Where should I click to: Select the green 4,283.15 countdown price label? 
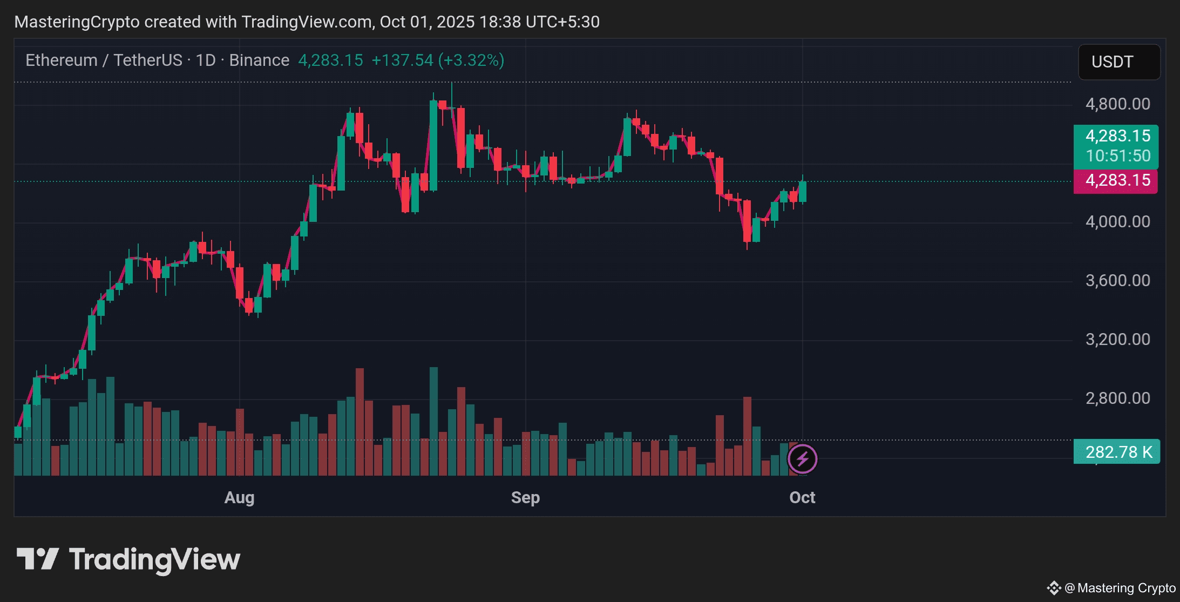[1116, 146]
